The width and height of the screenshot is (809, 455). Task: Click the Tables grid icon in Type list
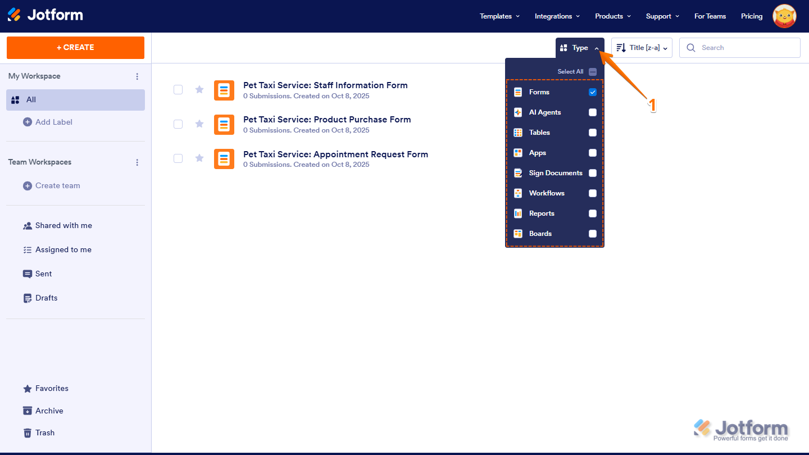pyautogui.click(x=518, y=133)
